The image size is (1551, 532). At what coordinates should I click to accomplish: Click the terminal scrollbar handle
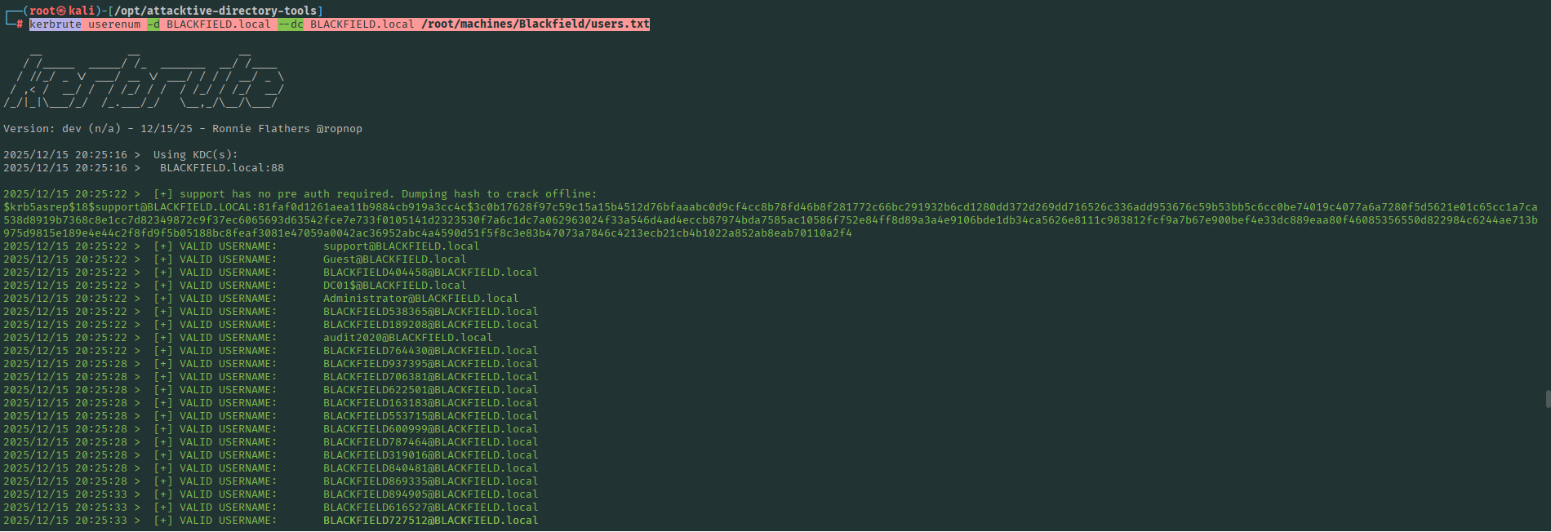click(x=1548, y=398)
